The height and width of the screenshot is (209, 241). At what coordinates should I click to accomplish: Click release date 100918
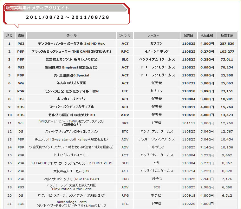click(x=189, y=195)
